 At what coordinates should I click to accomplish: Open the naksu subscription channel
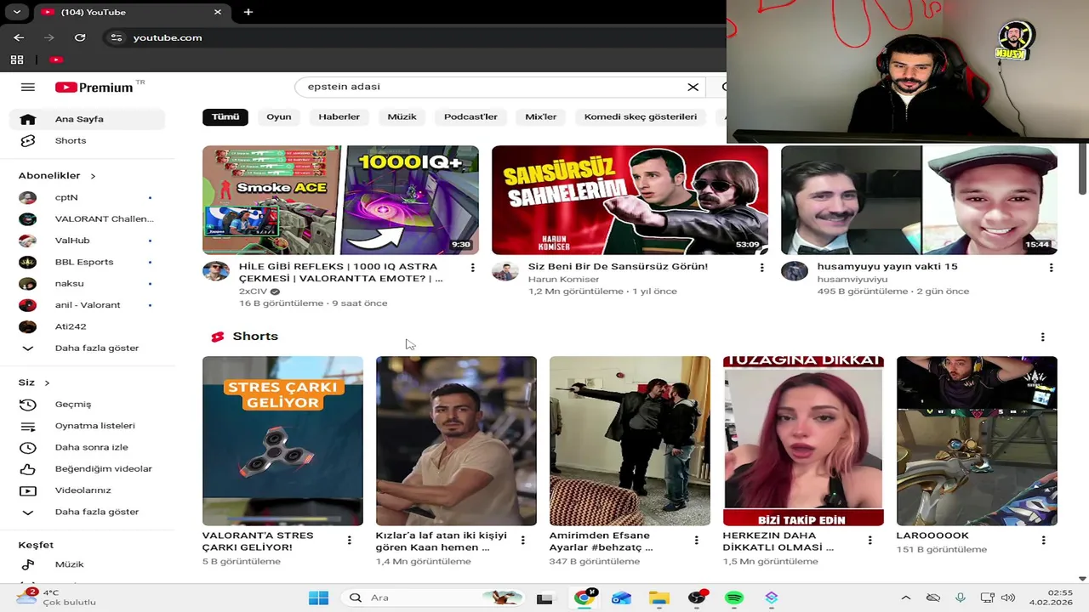coord(87,284)
